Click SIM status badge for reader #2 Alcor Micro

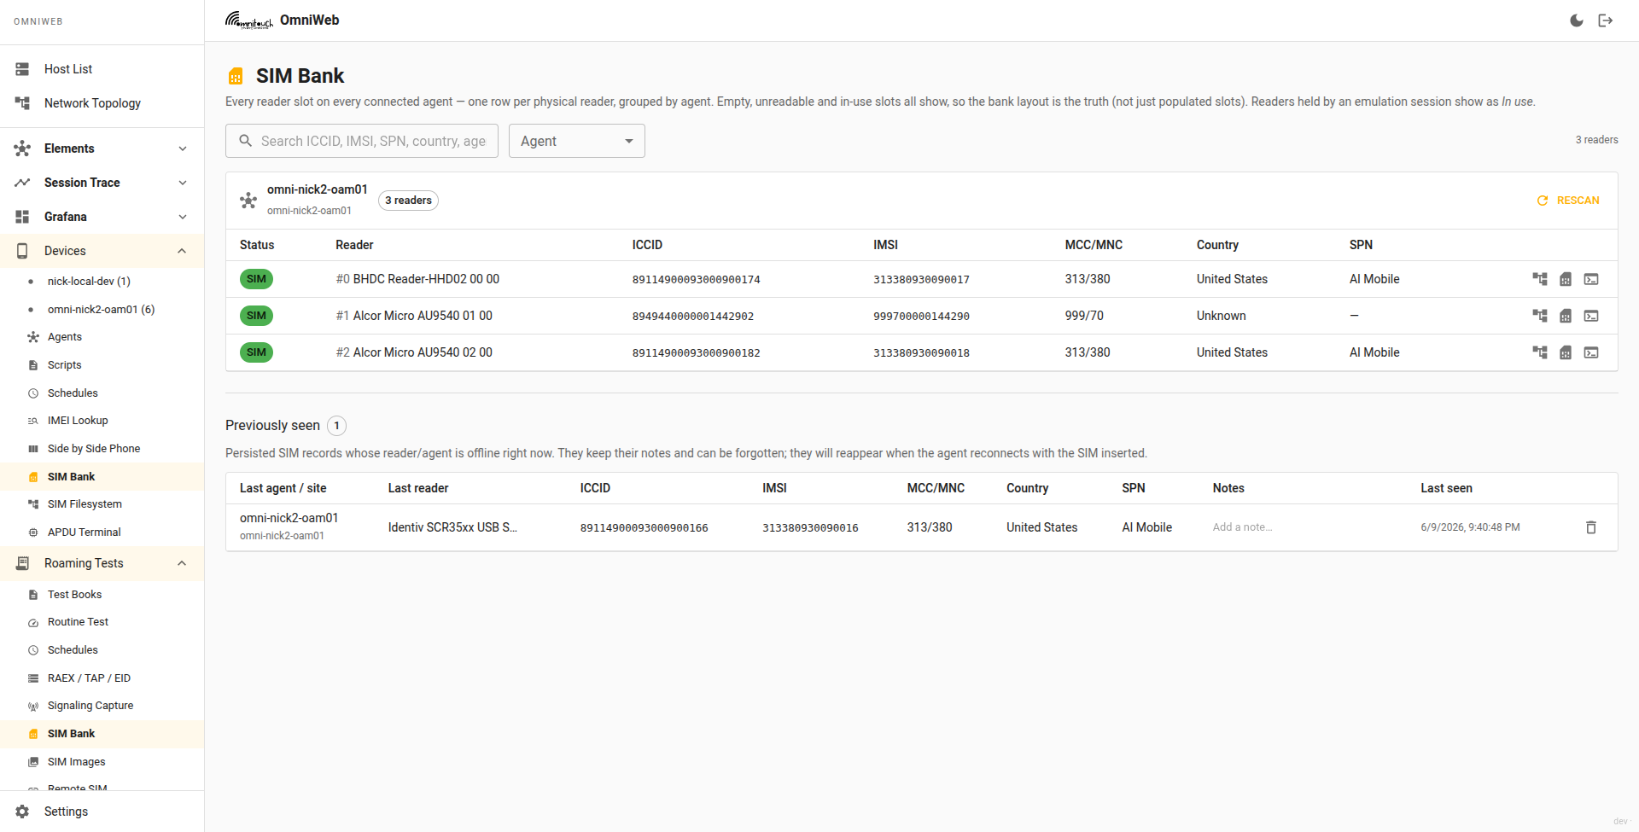click(256, 352)
